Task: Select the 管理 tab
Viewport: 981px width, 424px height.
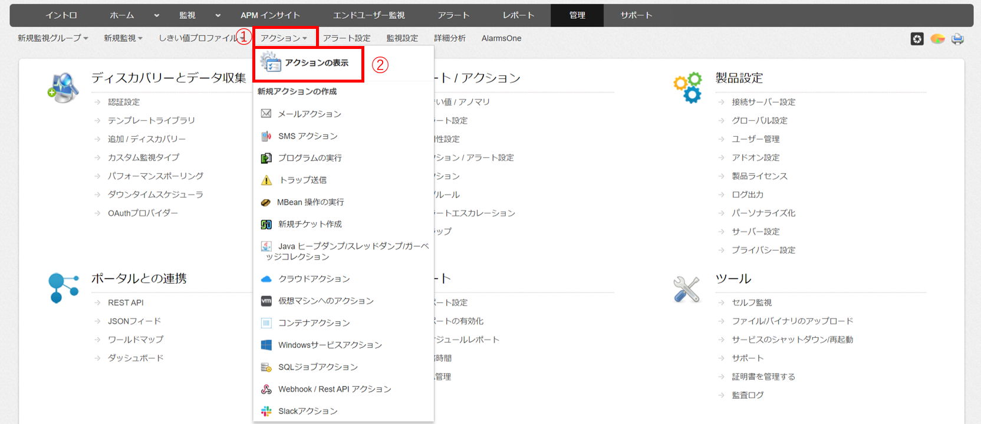Action: [577, 15]
